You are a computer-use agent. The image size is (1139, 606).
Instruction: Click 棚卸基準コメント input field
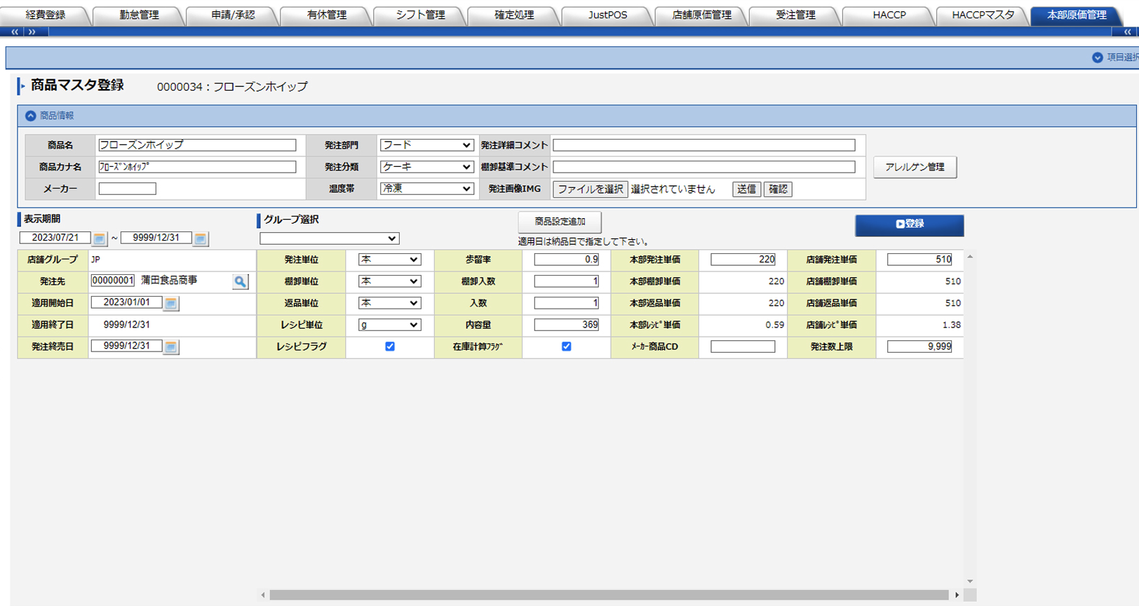[704, 167]
